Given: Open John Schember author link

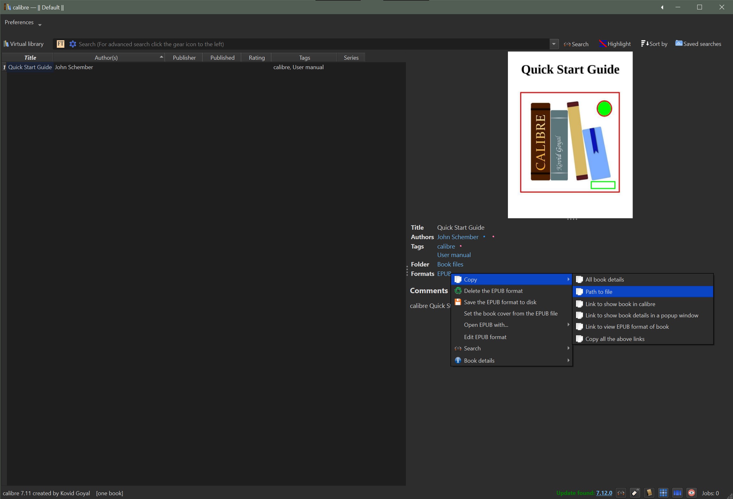Looking at the screenshot, I should [x=457, y=237].
